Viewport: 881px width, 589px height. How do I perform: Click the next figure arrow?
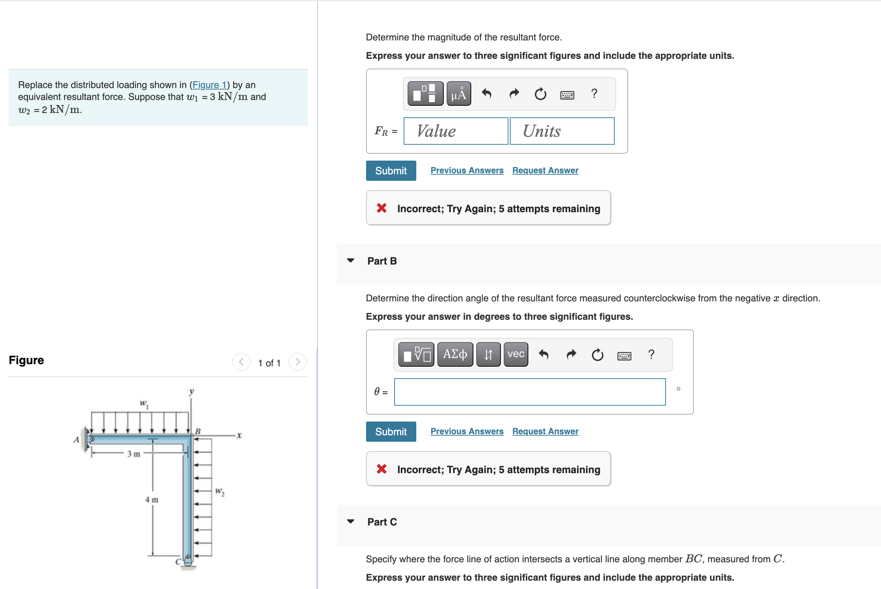tap(297, 362)
